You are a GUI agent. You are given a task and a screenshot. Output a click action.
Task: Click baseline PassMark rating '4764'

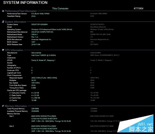tap(92, 16)
